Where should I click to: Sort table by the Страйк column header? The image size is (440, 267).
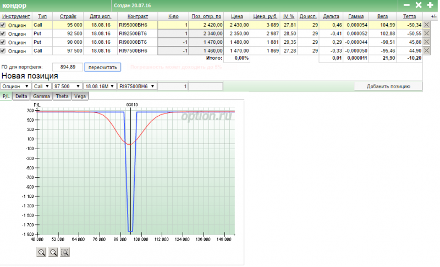click(68, 17)
